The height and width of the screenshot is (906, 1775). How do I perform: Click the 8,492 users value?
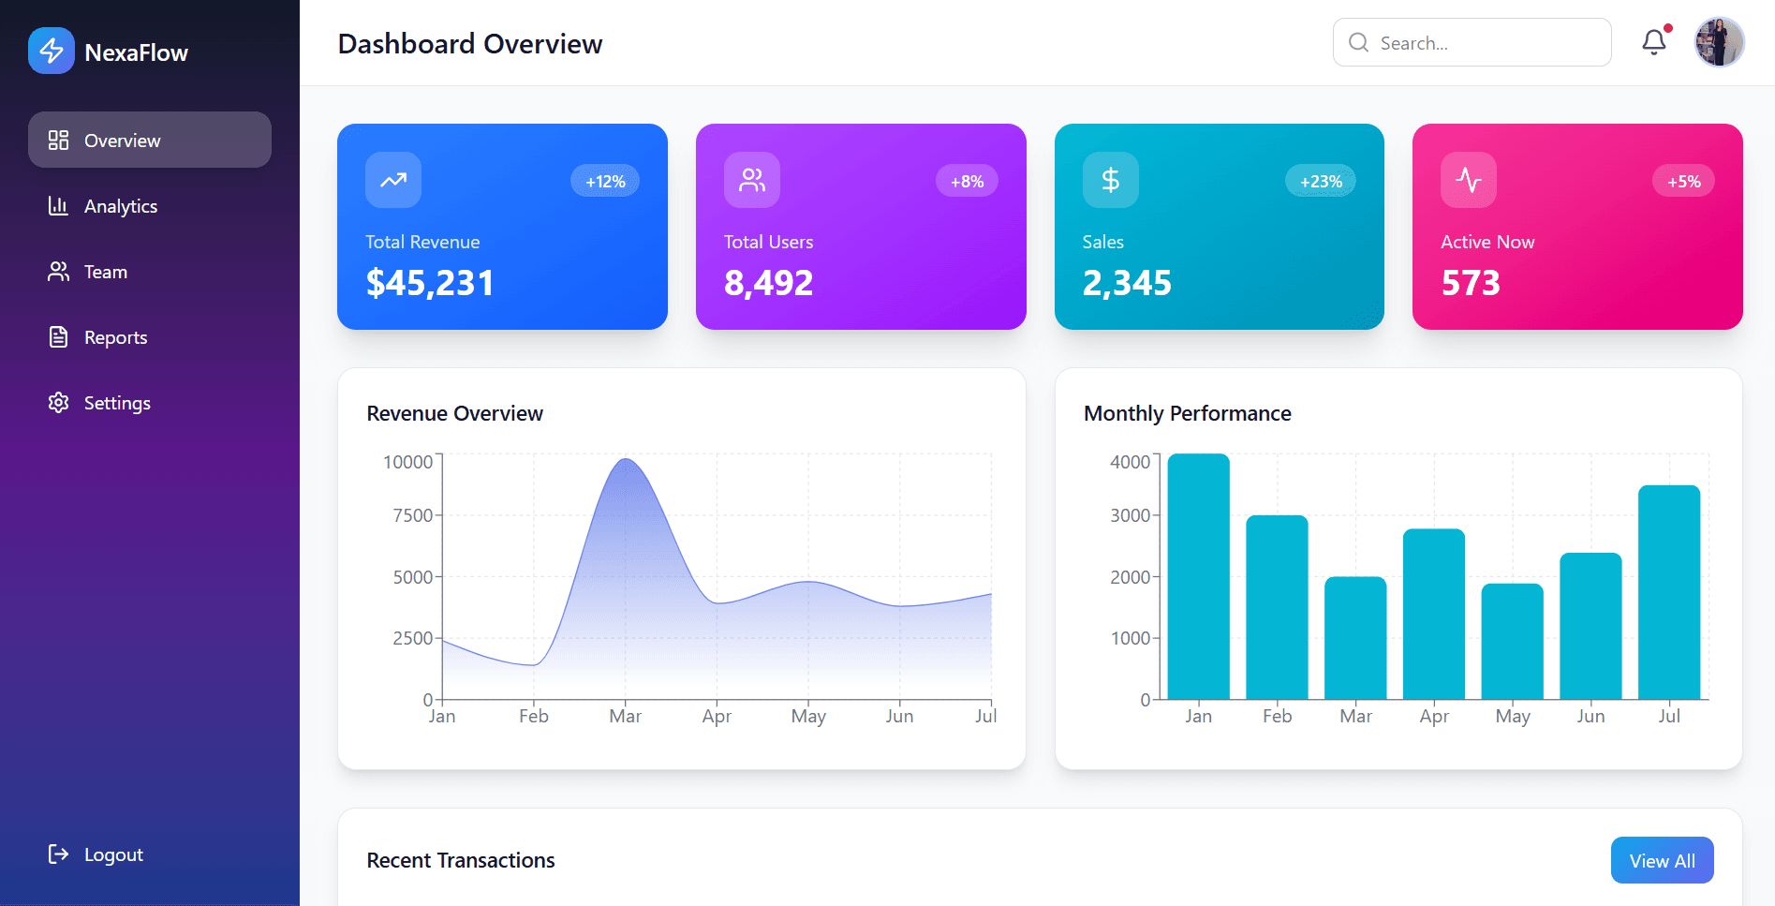tap(768, 282)
